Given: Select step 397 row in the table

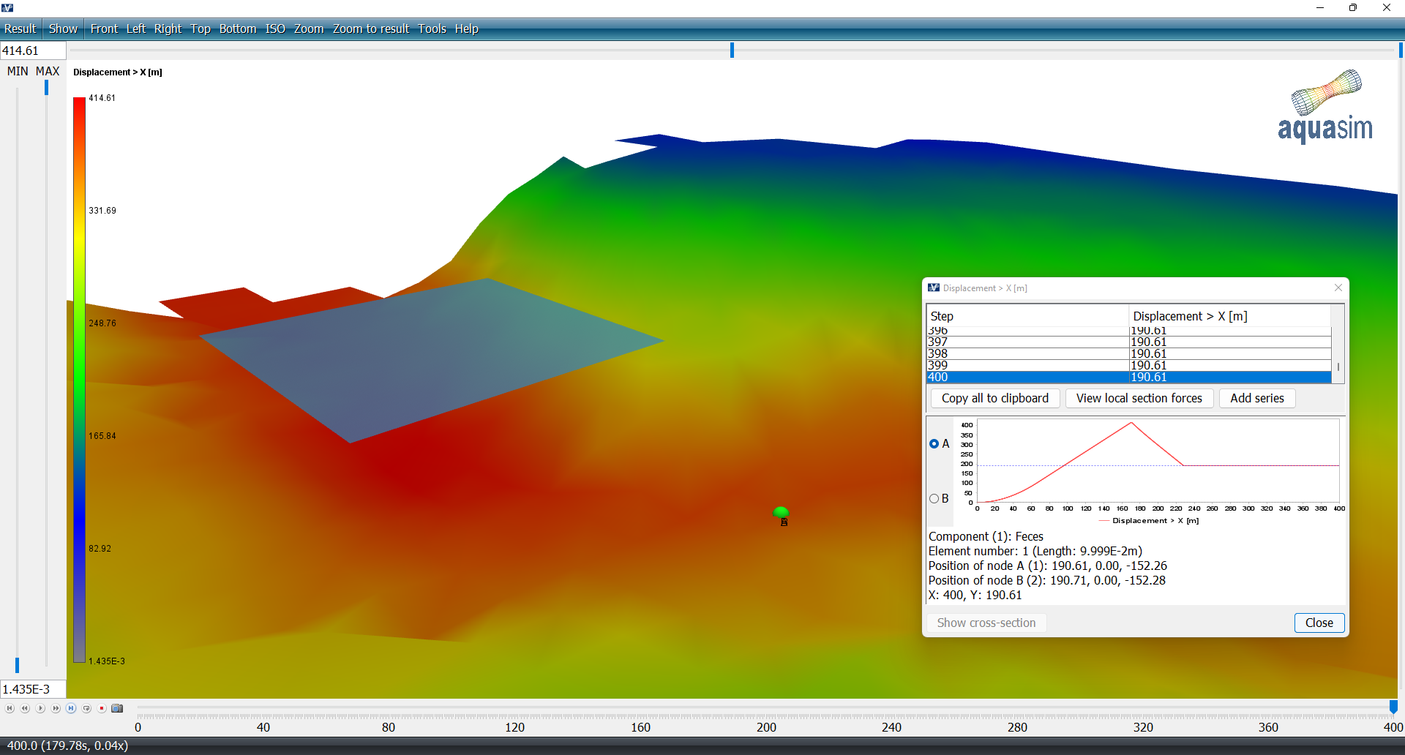Looking at the screenshot, I should [1128, 342].
